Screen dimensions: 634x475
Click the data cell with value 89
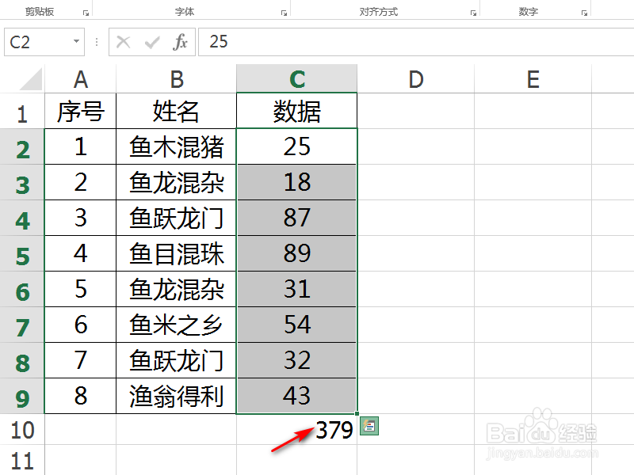[x=296, y=253]
